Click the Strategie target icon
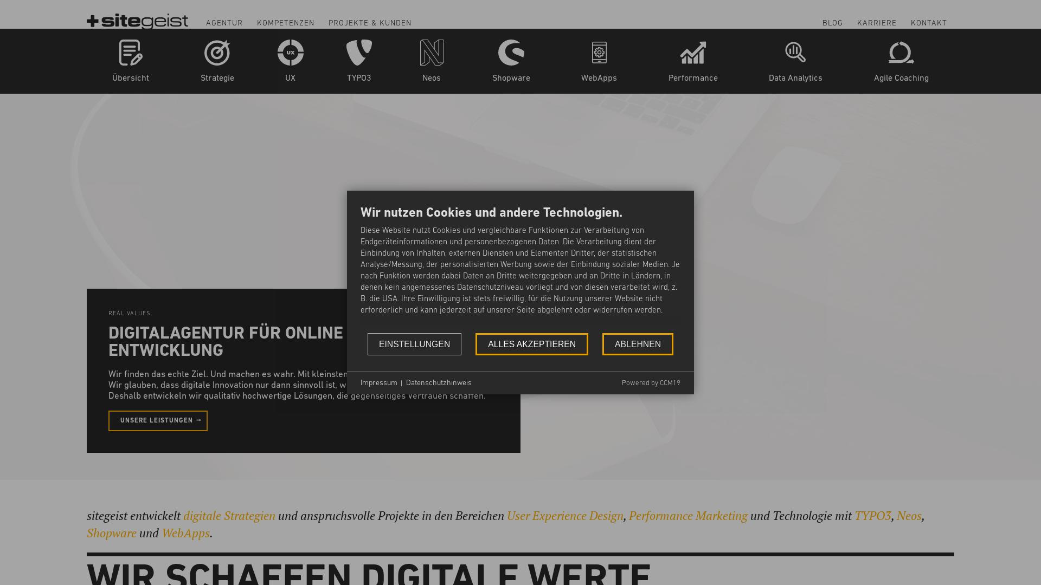The width and height of the screenshot is (1041, 585). pos(217,53)
